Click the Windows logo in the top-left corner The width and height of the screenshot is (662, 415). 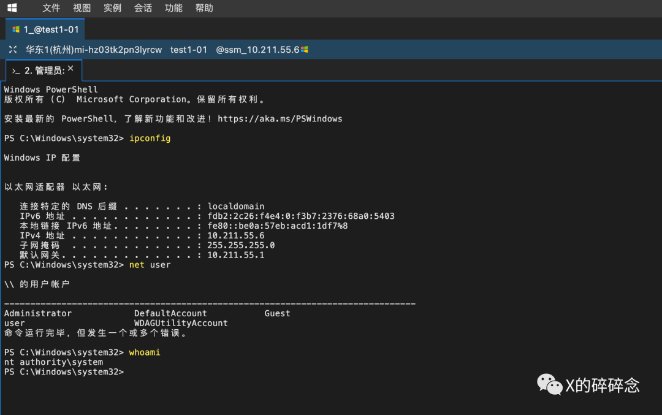pyautogui.click(x=12, y=8)
